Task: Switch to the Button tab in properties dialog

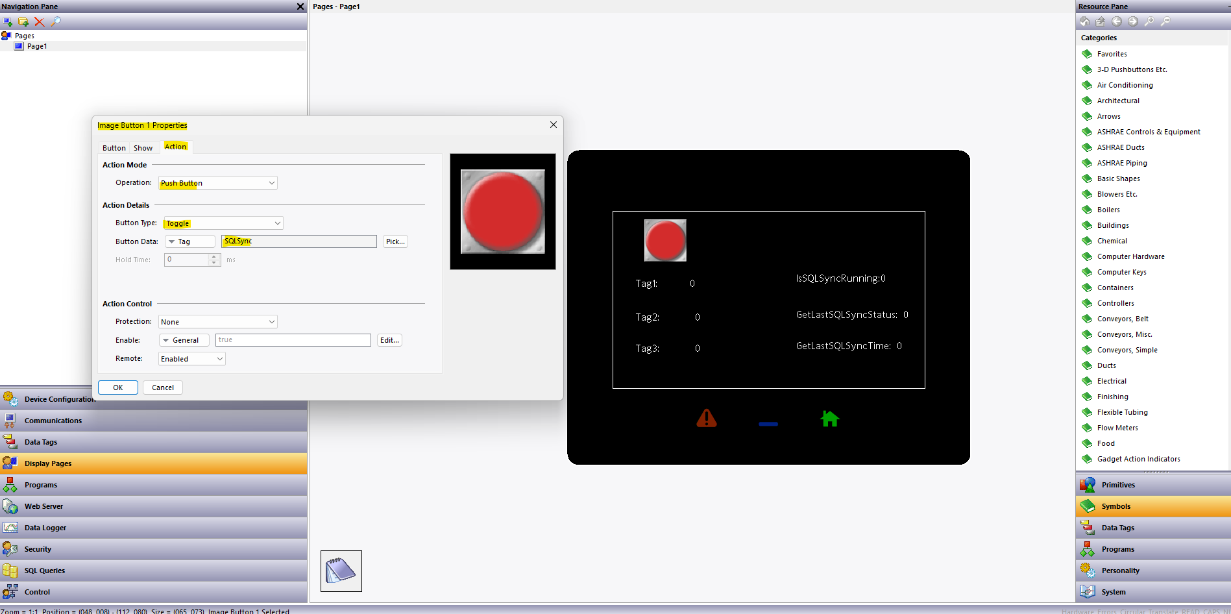Action: (114, 148)
